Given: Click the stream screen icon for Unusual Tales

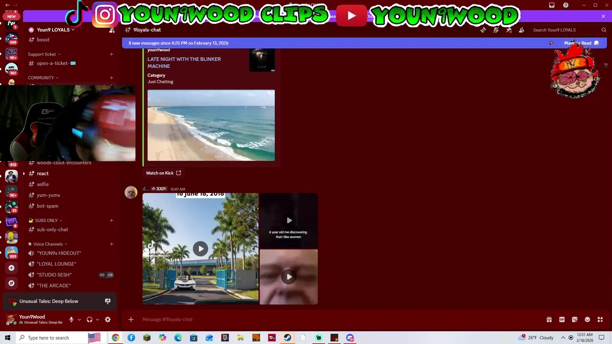Looking at the screenshot, I should coord(108,301).
